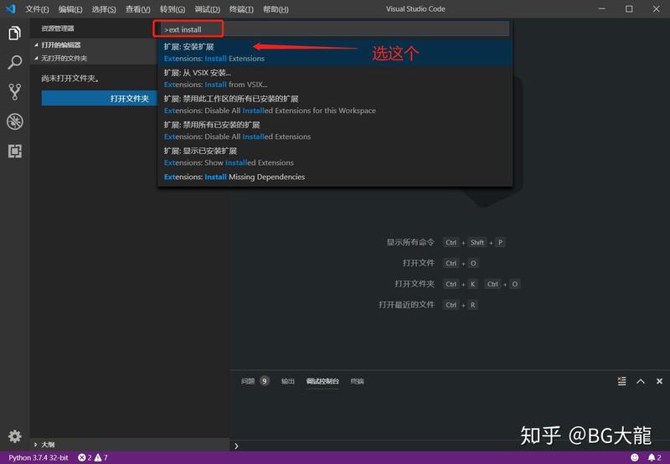Viewport: 670px width, 464px height.
Task: Switch to the 终端 panel tab
Action: pyautogui.click(x=358, y=381)
